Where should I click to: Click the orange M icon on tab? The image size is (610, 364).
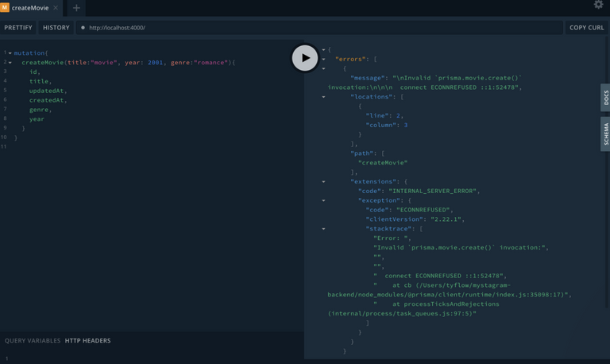[5, 7]
